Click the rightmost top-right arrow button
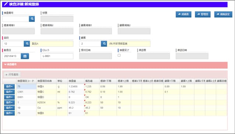 click(x=223, y=14)
